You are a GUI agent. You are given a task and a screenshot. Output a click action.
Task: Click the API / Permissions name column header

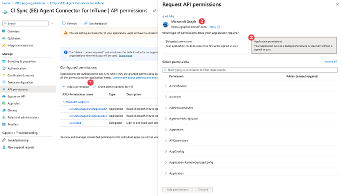point(78,94)
